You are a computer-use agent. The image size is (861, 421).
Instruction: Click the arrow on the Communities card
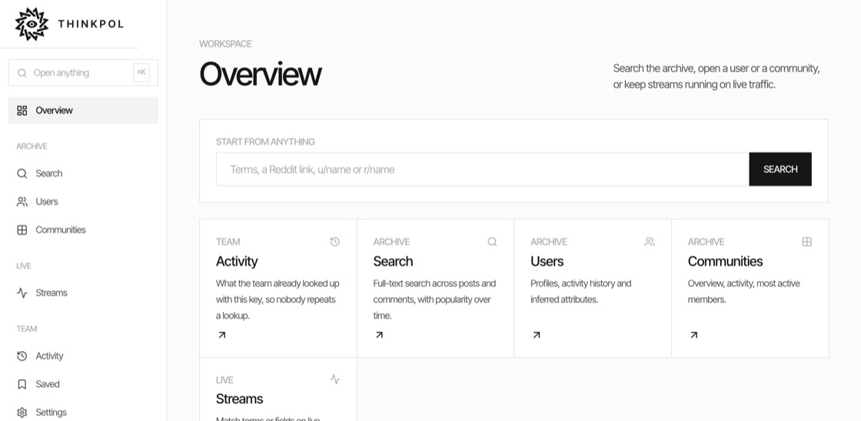(x=694, y=335)
